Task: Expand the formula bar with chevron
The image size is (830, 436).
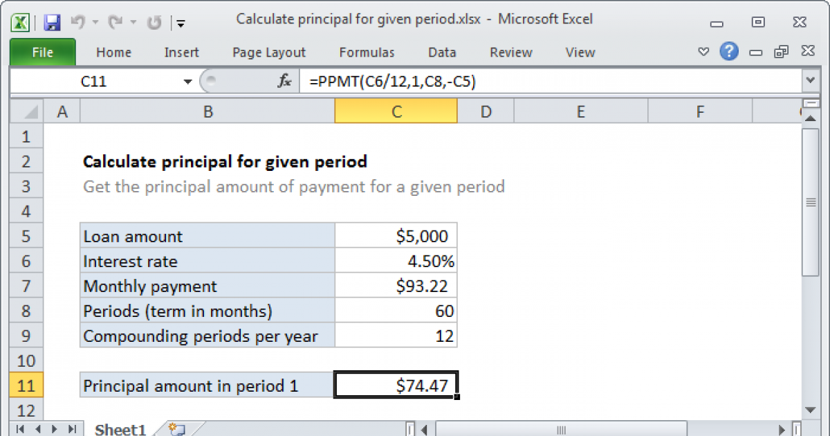Action: click(811, 82)
